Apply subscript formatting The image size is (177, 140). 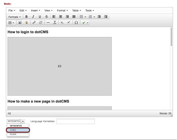62,23
